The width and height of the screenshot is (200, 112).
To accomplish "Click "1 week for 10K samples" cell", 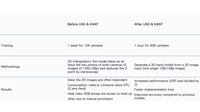I will pos(85,45).
